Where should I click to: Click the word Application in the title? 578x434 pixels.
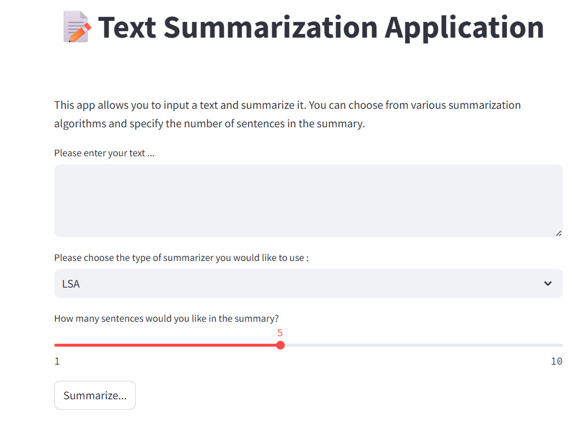[x=465, y=28]
